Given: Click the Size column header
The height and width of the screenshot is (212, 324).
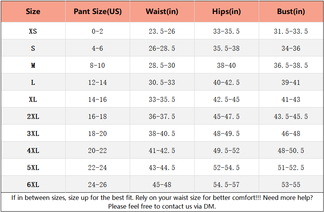Looking at the screenshot, I should point(33,11).
